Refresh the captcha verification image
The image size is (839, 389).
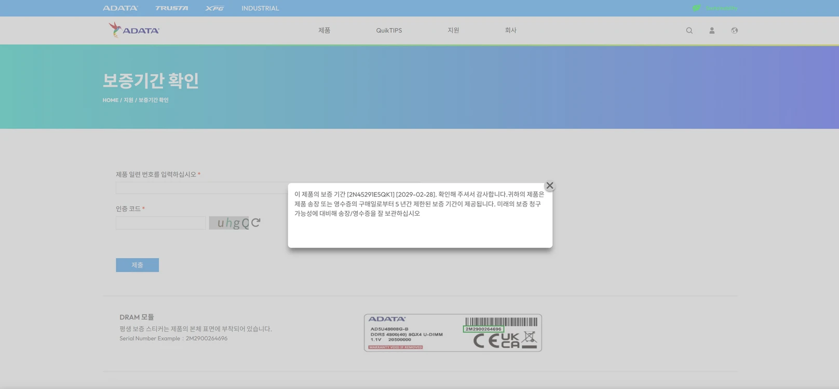click(x=255, y=223)
